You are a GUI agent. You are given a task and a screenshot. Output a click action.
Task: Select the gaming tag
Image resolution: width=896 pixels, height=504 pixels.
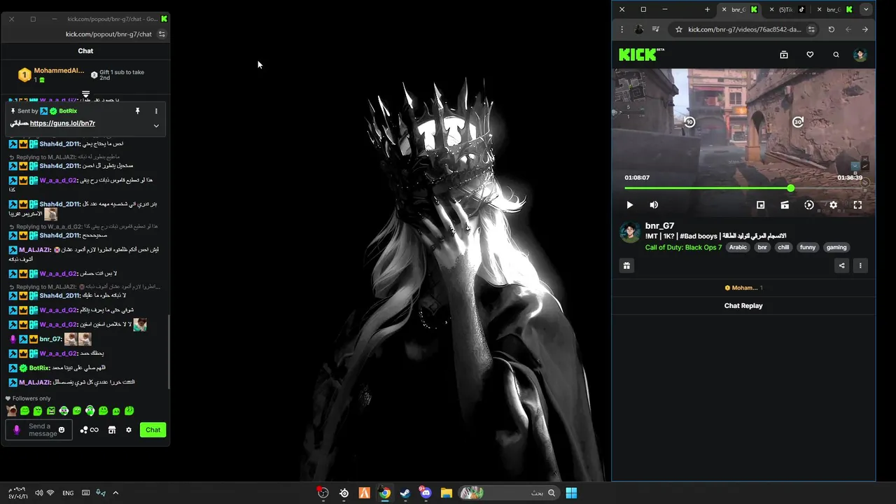point(836,247)
